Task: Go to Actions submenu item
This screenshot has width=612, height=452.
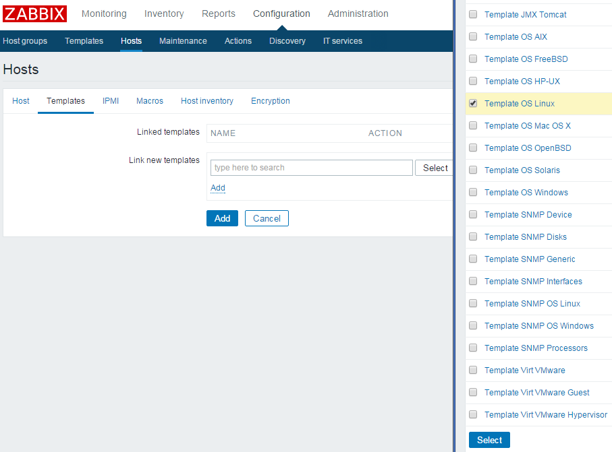Action: coord(238,41)
